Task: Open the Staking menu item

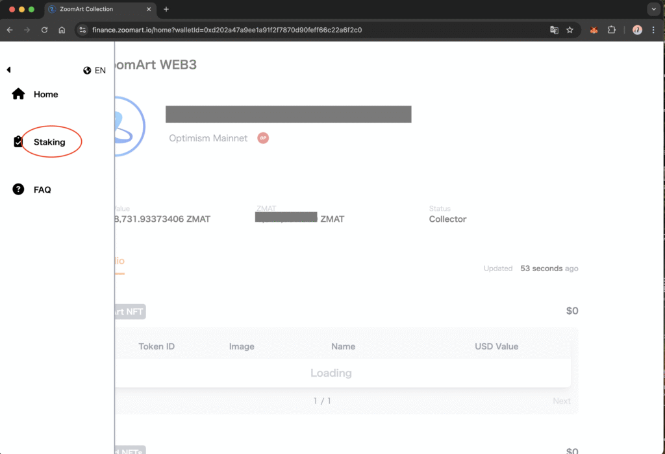Action: pos(49,142)
